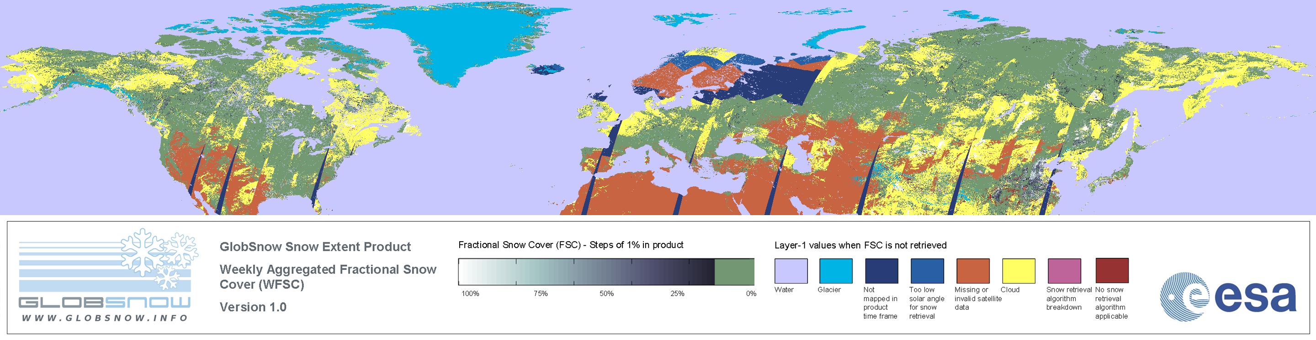Click the yellow Cloud legend swatch
Image resolution: width=1316 pixels, height=340 pixels.
pos(1018,271)
